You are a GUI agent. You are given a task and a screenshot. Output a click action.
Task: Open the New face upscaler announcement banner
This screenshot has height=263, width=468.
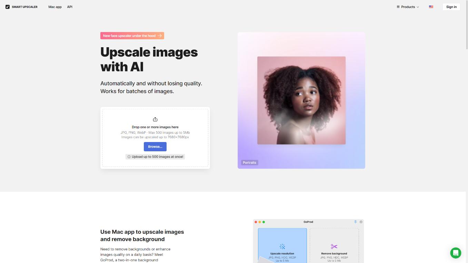tap(132, 36)
